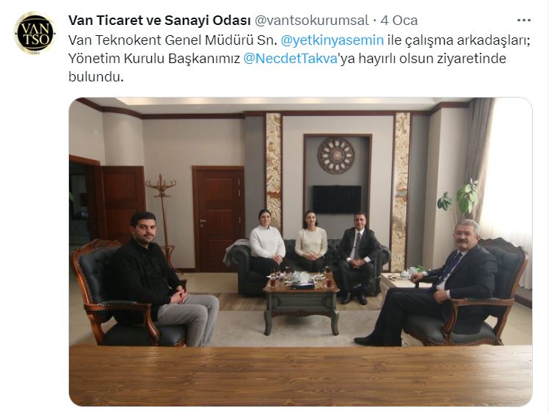
Task: Click the word bulundu ending the tweet
Action: [95, 76]
